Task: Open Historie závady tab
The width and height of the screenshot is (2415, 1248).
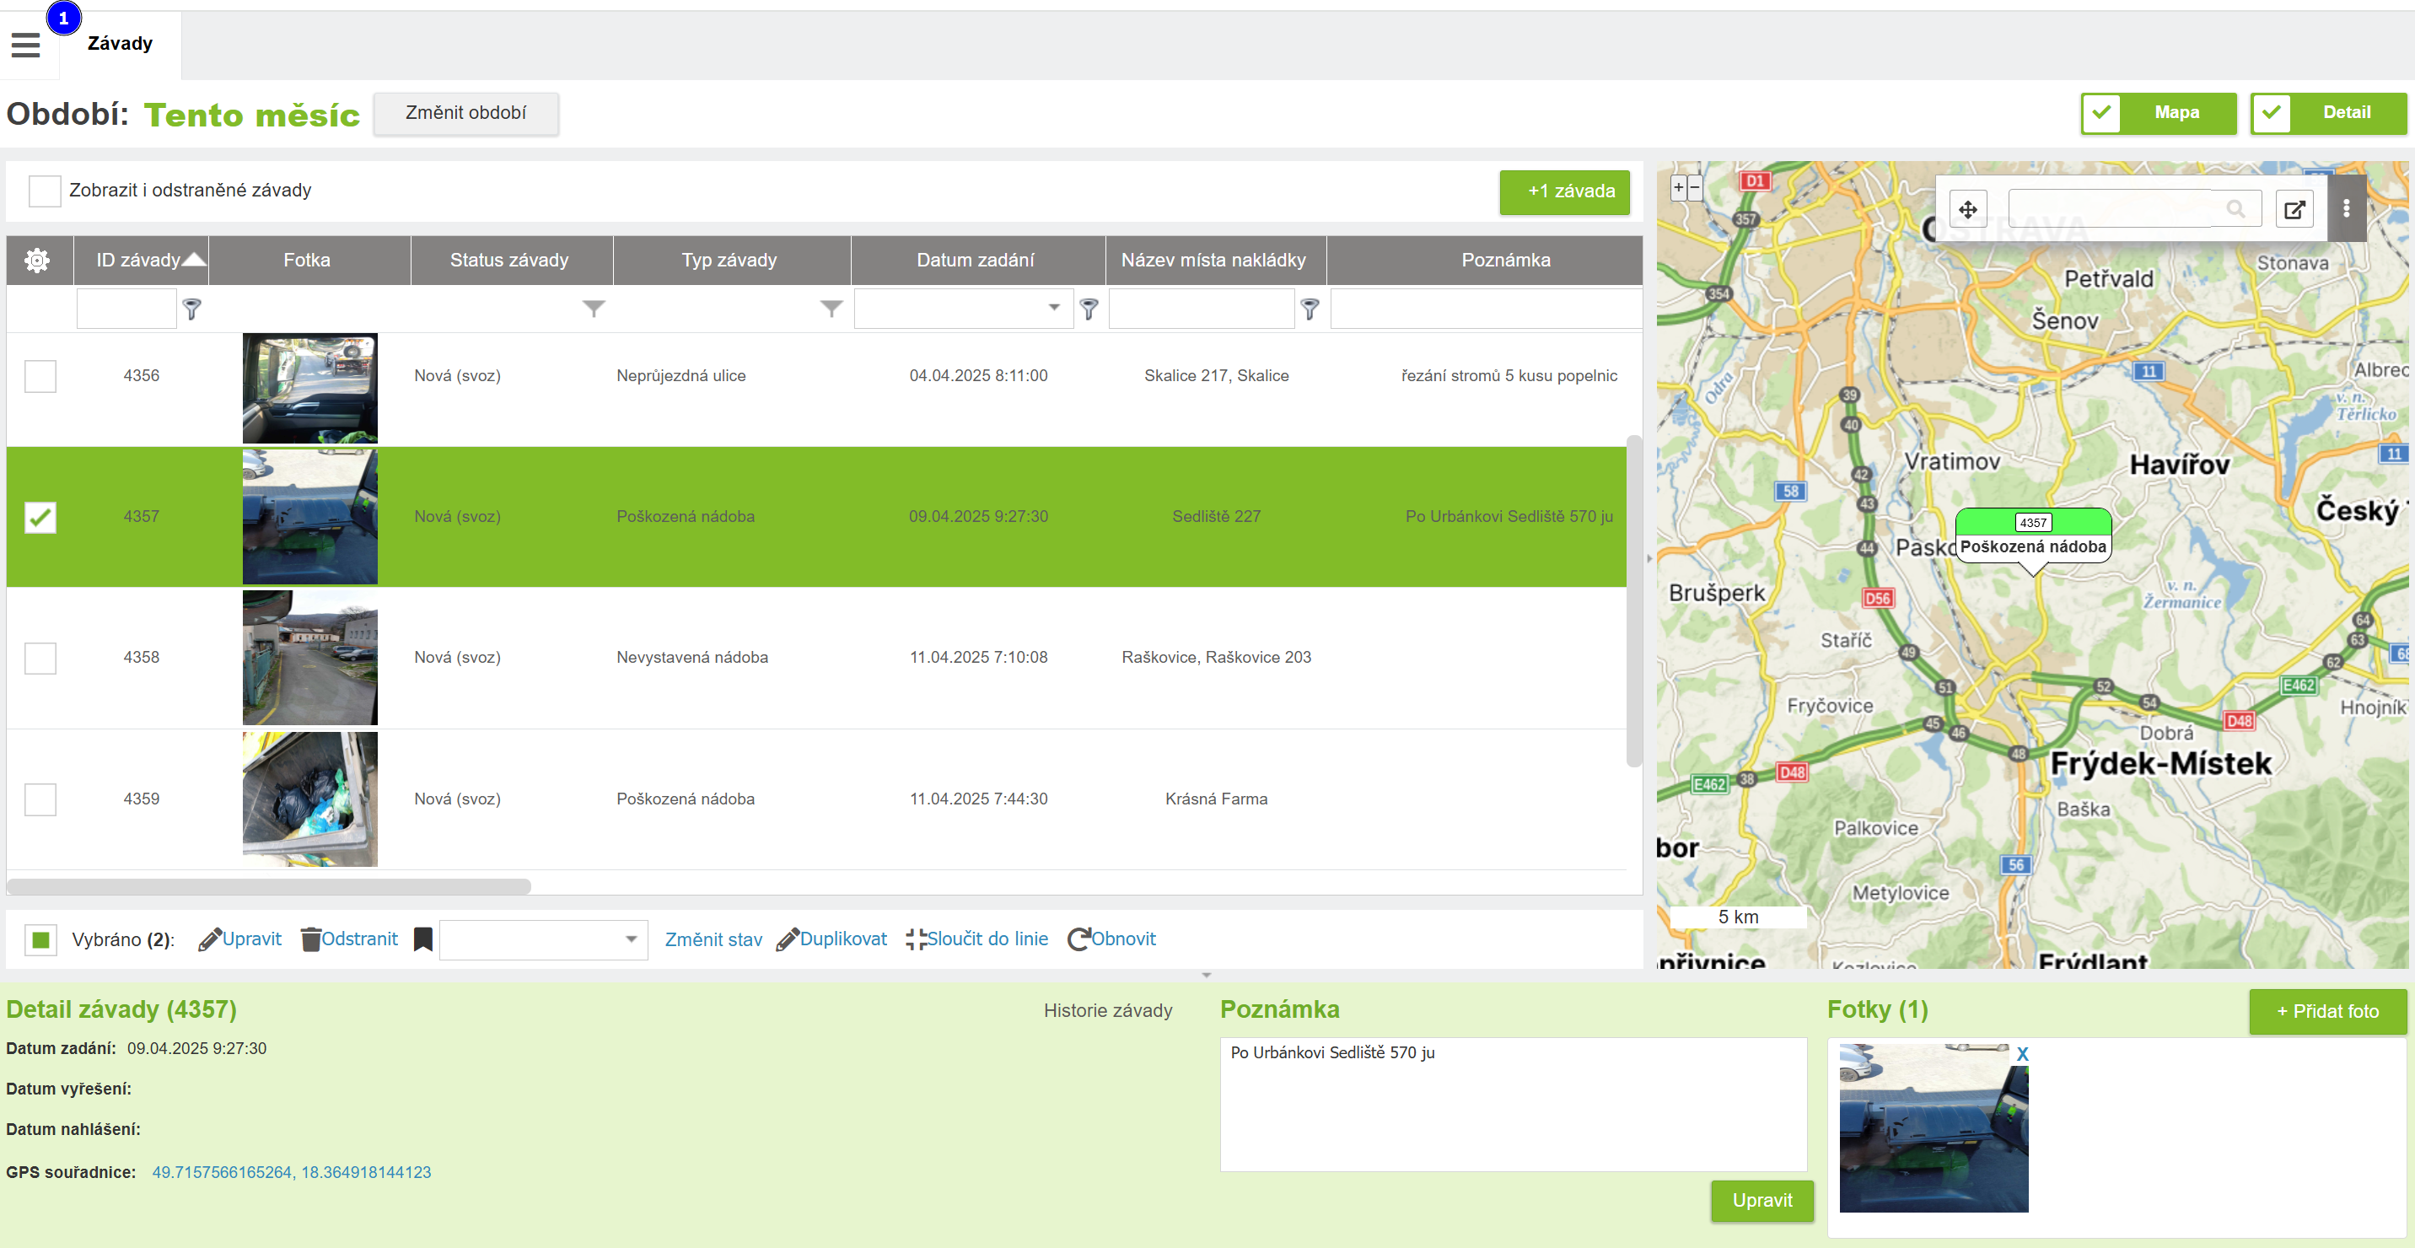Action: click(x=1107, y=1010)
